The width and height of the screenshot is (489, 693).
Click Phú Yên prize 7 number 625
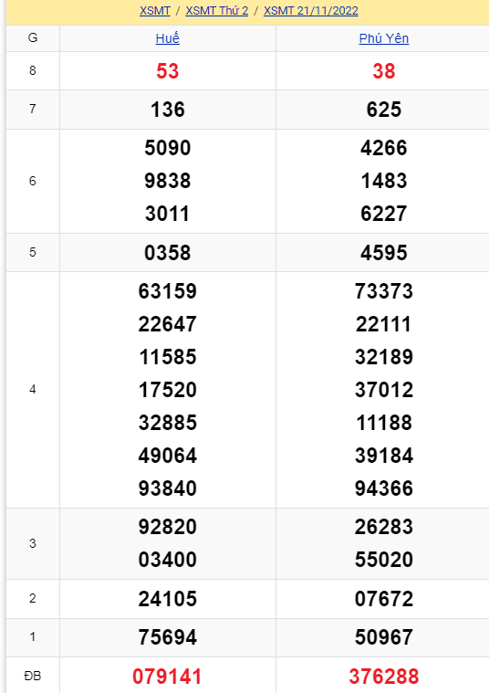(384, 110)
